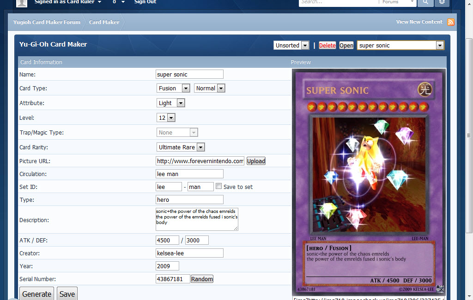Image resolution: width=473 pixels, height=300 pixels.
Task: Click the Card Information header
Action: pyautogui.click(x=41, y=62)
